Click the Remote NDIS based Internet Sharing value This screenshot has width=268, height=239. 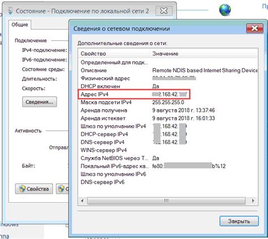(x=205, y=70)
